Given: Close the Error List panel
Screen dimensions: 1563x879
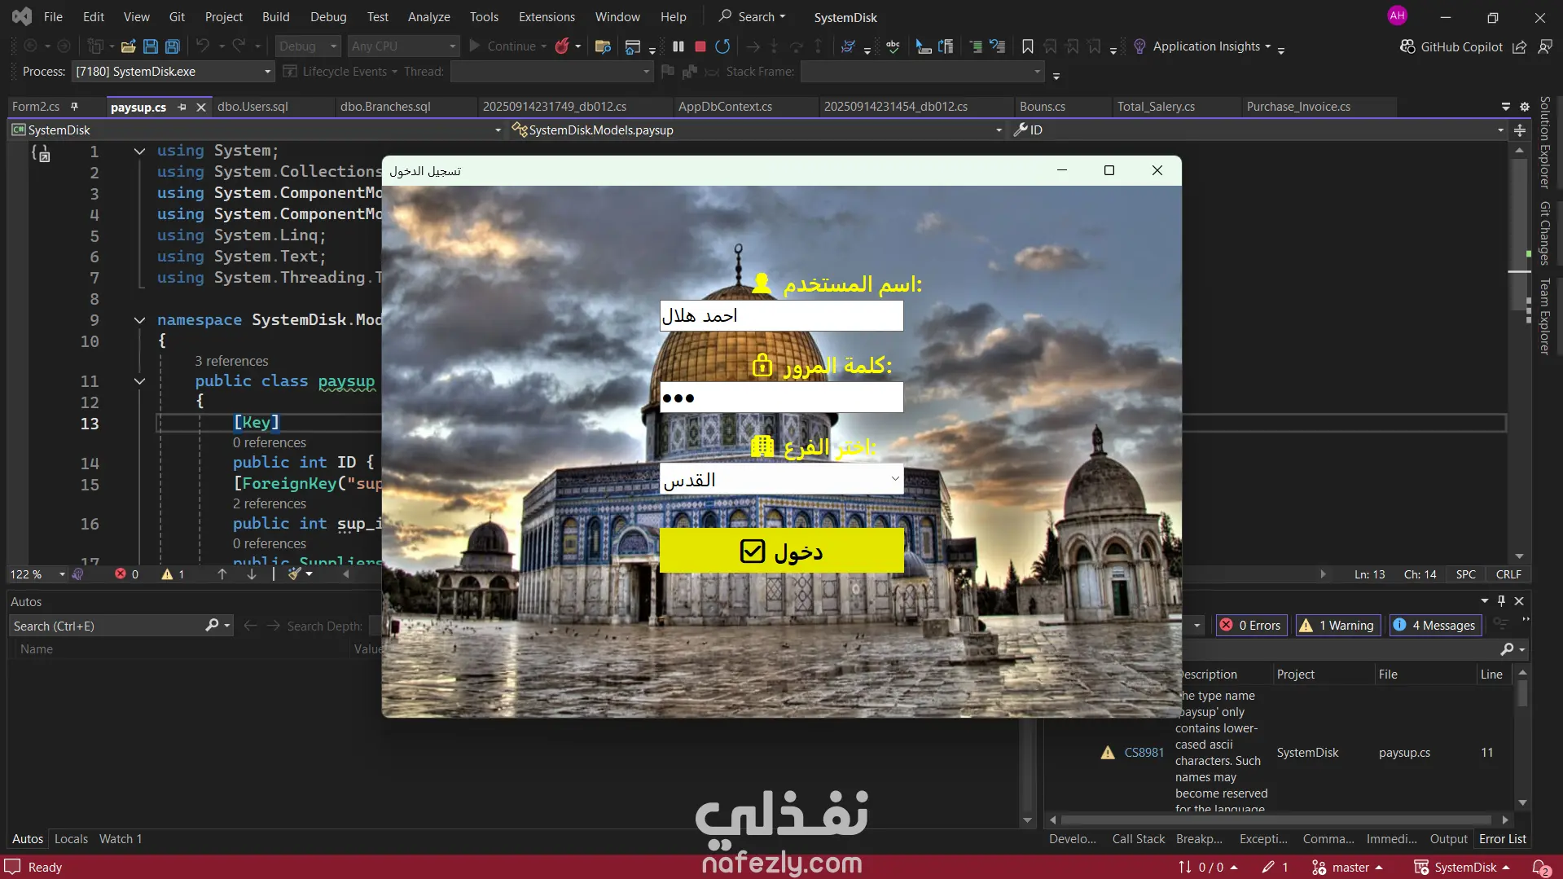Looking at the screenshot, I should (x=1519, y=601).
